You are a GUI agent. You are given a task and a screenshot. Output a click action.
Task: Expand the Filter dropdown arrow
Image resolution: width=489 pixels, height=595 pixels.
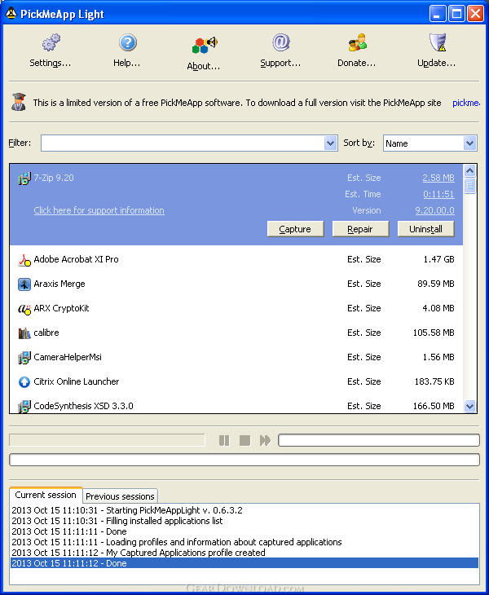(330, 143)
